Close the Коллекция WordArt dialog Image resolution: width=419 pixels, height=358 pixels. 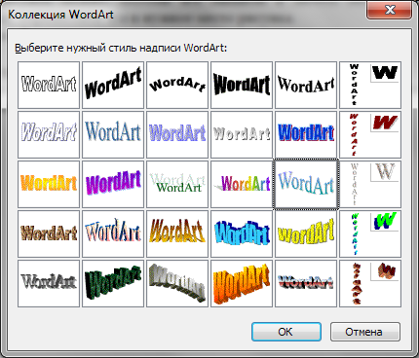pyautogui.click(x=390, y=10)
